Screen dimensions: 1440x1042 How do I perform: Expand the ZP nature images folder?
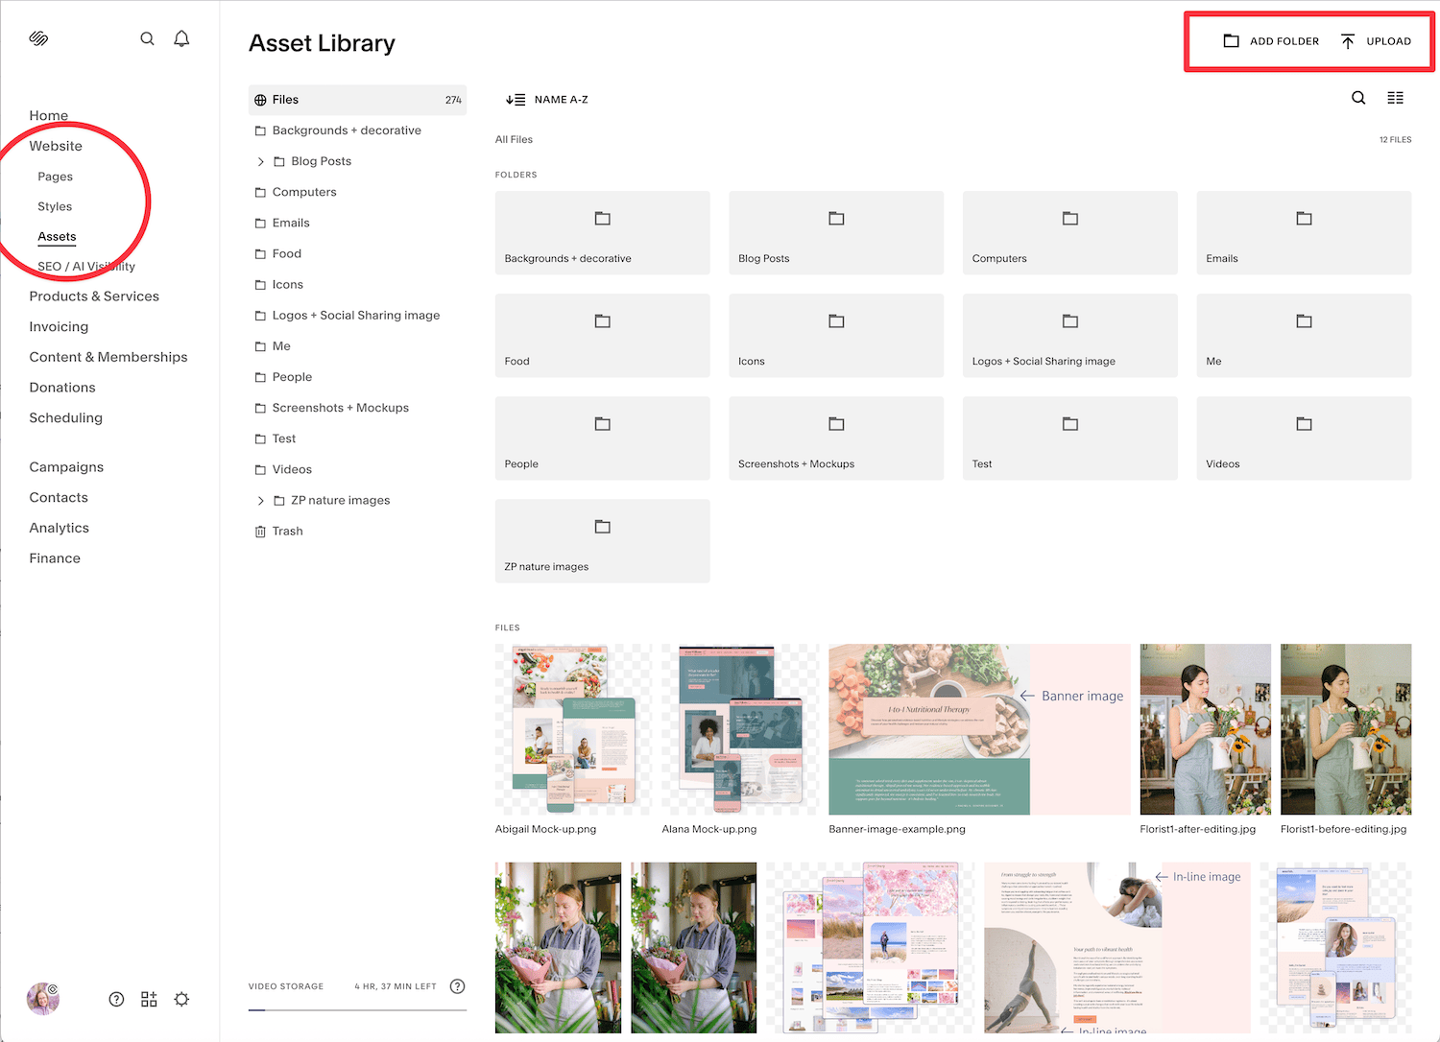[x=260, y=500]
